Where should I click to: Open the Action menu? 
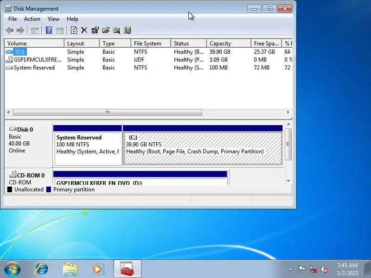click(x=32, y=19)
